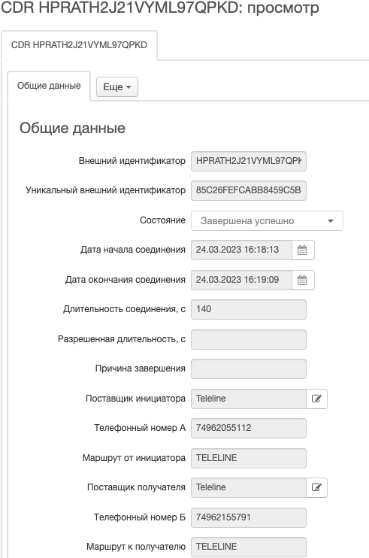Screen dimensions: 369x558
Task: Focus the Дата окончания соединения field
Action: [x=241, y=280]
